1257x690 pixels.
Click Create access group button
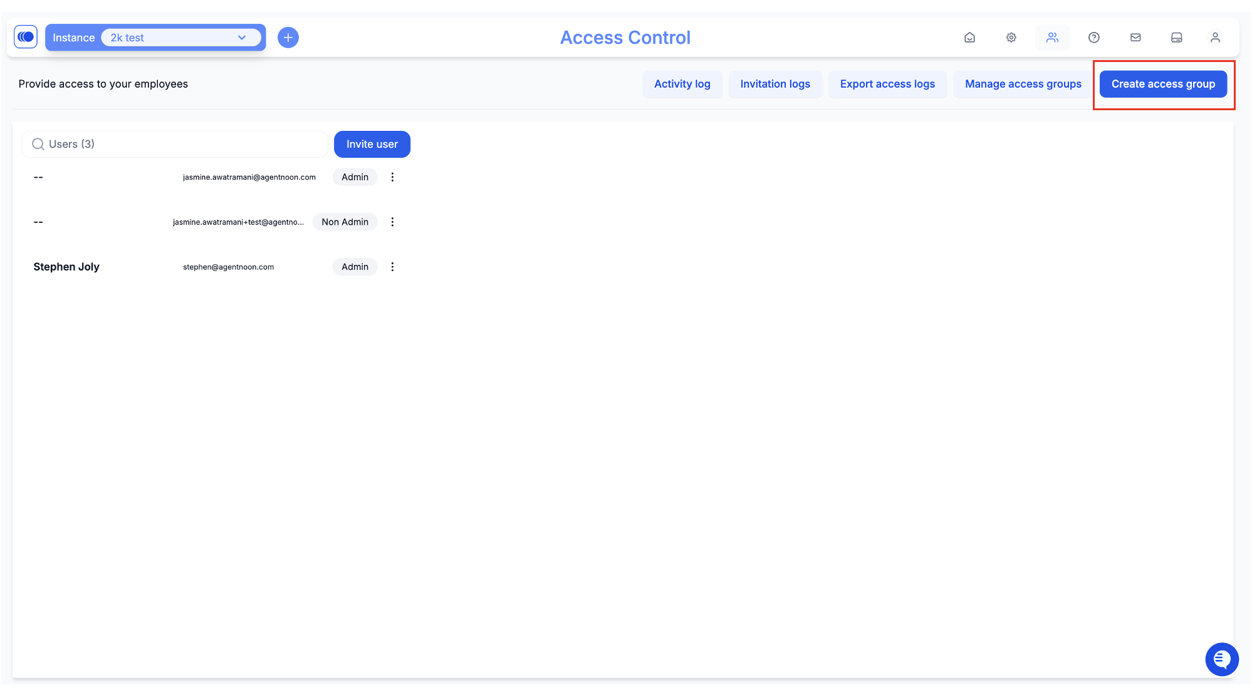click(1162, 84)
